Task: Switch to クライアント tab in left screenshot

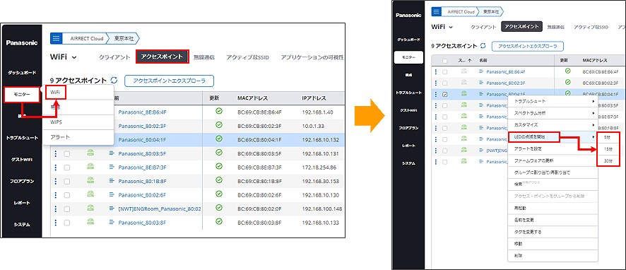Action: [114, 57]
